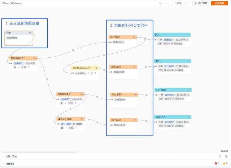Select the first BUY信号? block header

[x=123, y=37]
